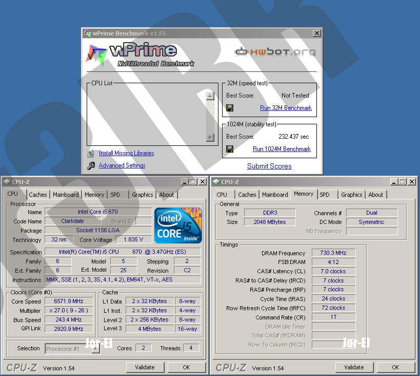Image resolution: width=420 pixels, height=376 pixels.
Task: Open Memory tab in left CPU-Z
Action: point(94,195)
